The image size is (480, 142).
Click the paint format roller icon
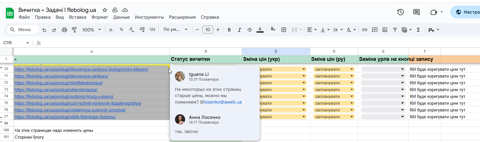pyautogui.click(x=74, y=30)
